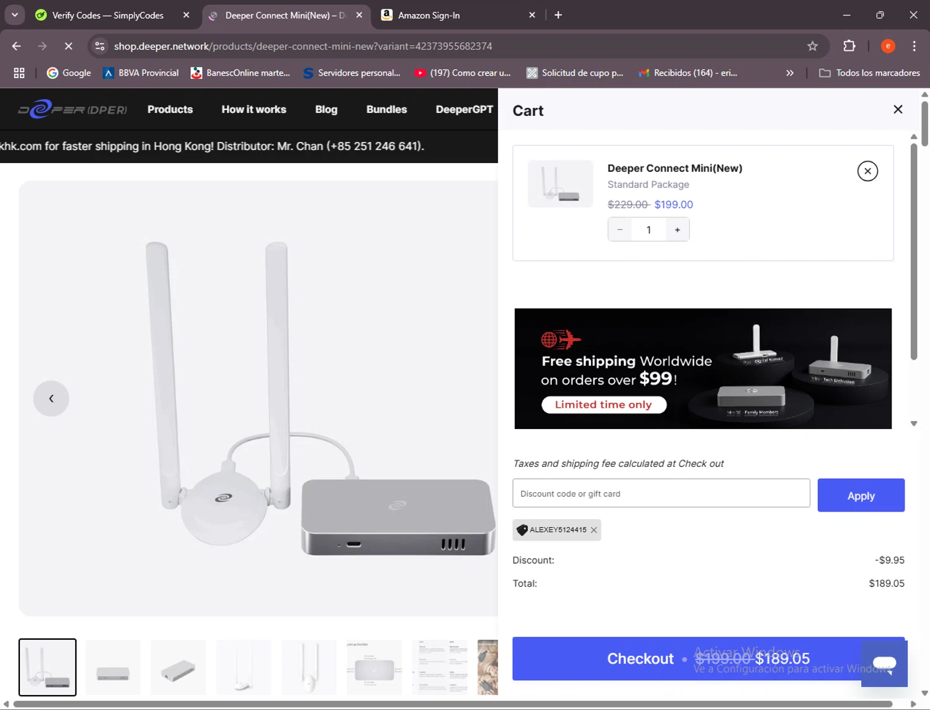Image resolution: width=930 pixels, height=710 pixels.
Task: Increase cart item quantity
Action: pyautogui.click(x=677, y=230)
